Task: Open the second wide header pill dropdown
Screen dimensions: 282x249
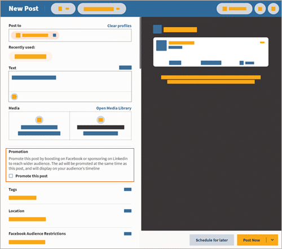Action: point(102,8)
